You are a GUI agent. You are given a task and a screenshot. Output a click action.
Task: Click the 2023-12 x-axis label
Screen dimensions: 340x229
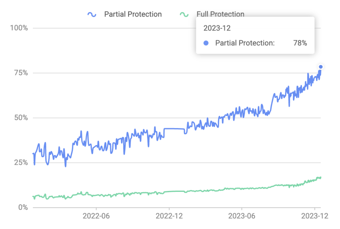[x=314, y=216]
